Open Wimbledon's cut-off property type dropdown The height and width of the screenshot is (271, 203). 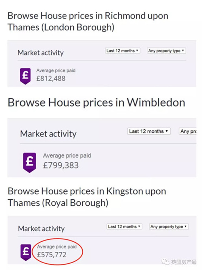coord(188,131)
